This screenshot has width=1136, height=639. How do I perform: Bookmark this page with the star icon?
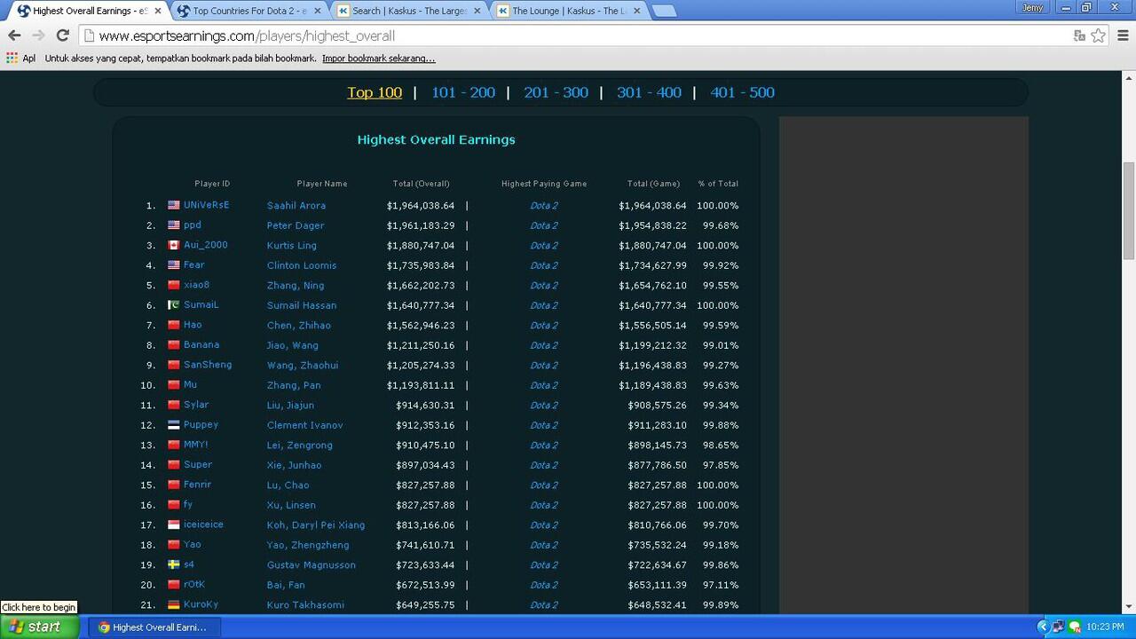[1099, 35]
